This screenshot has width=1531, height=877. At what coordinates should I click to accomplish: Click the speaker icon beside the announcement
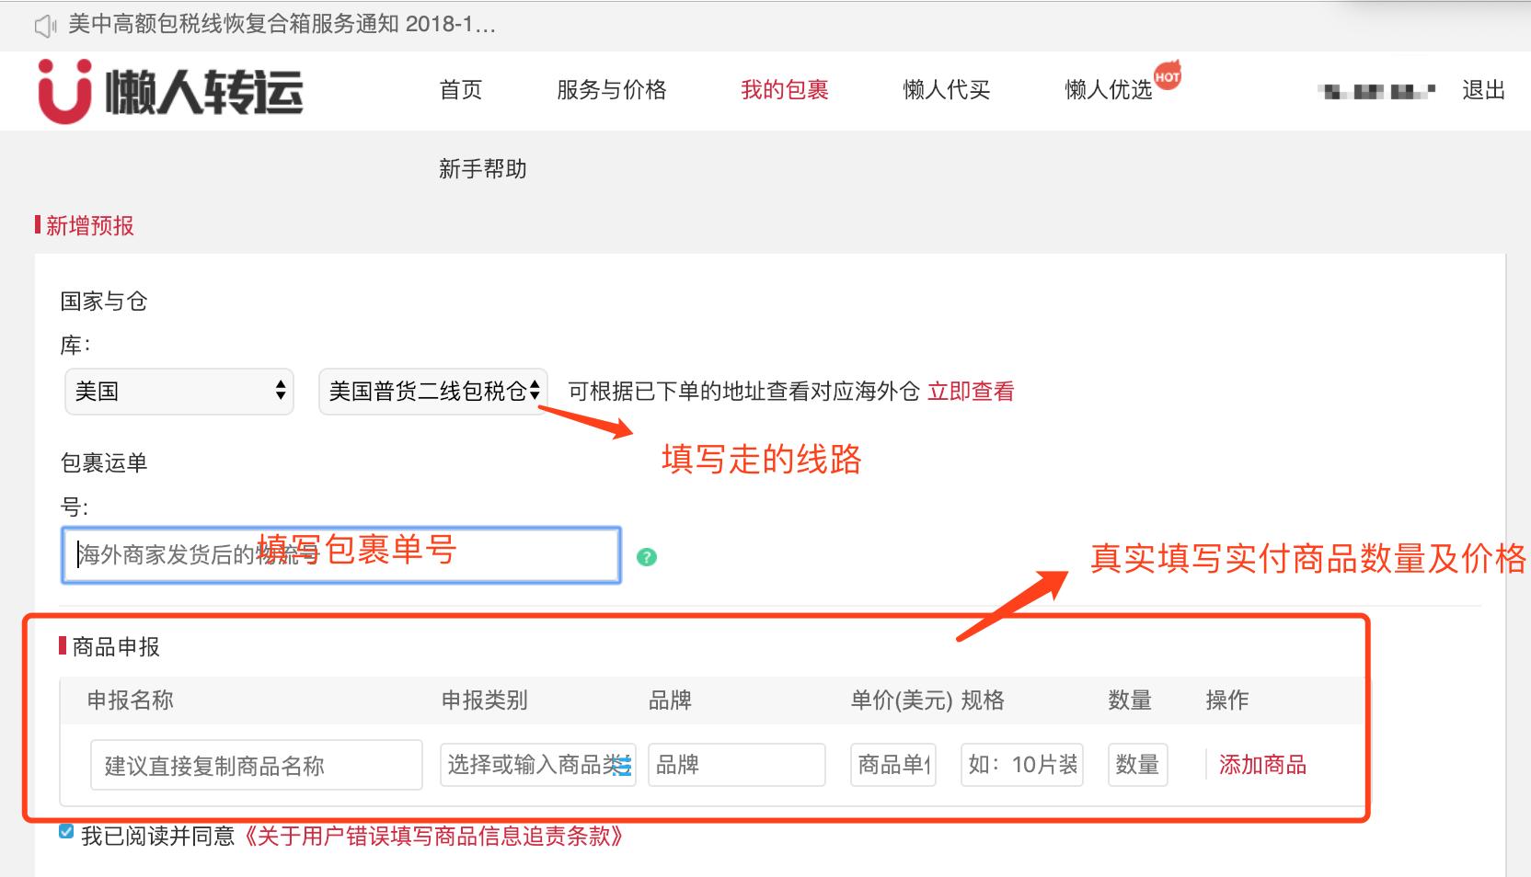[x=43, y=26]
